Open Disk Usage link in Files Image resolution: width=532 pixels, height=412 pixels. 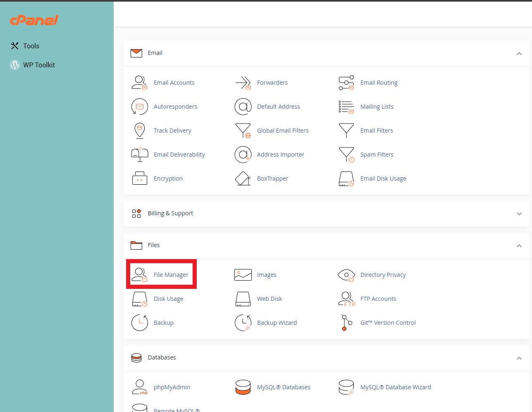coord(168,299)
